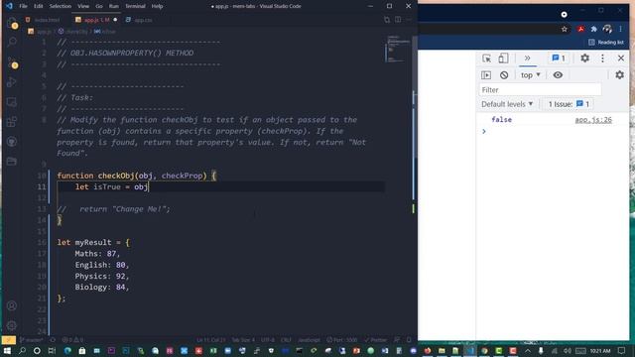The height and width of the screenshot is (357, 635).
Task: Toggle the console sidebar in DevTools
Action: 486,75
